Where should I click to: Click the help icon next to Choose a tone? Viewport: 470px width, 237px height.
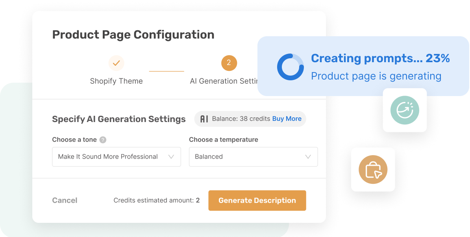tap(102, 139)
